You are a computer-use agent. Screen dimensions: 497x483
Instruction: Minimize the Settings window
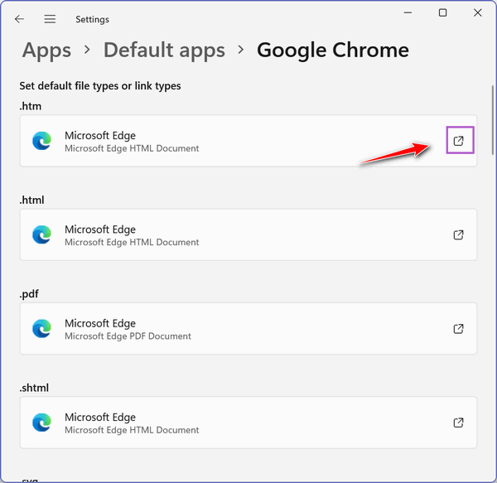(408, 12)
